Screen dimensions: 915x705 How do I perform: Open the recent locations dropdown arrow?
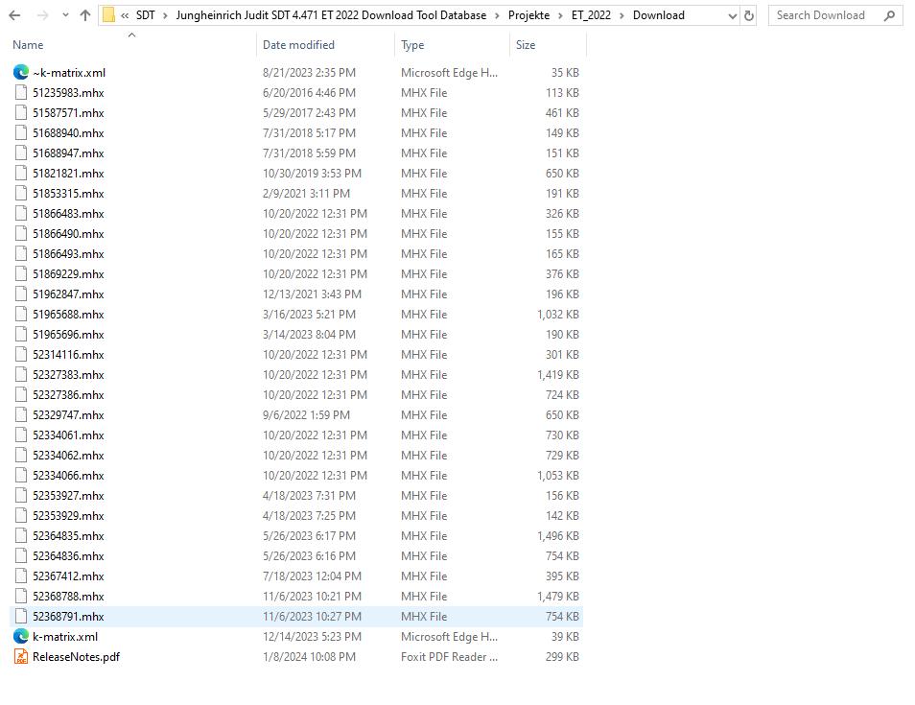tap(65, 15)
